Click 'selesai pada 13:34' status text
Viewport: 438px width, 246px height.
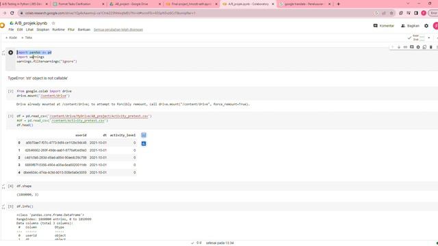(x=220, y=243)
